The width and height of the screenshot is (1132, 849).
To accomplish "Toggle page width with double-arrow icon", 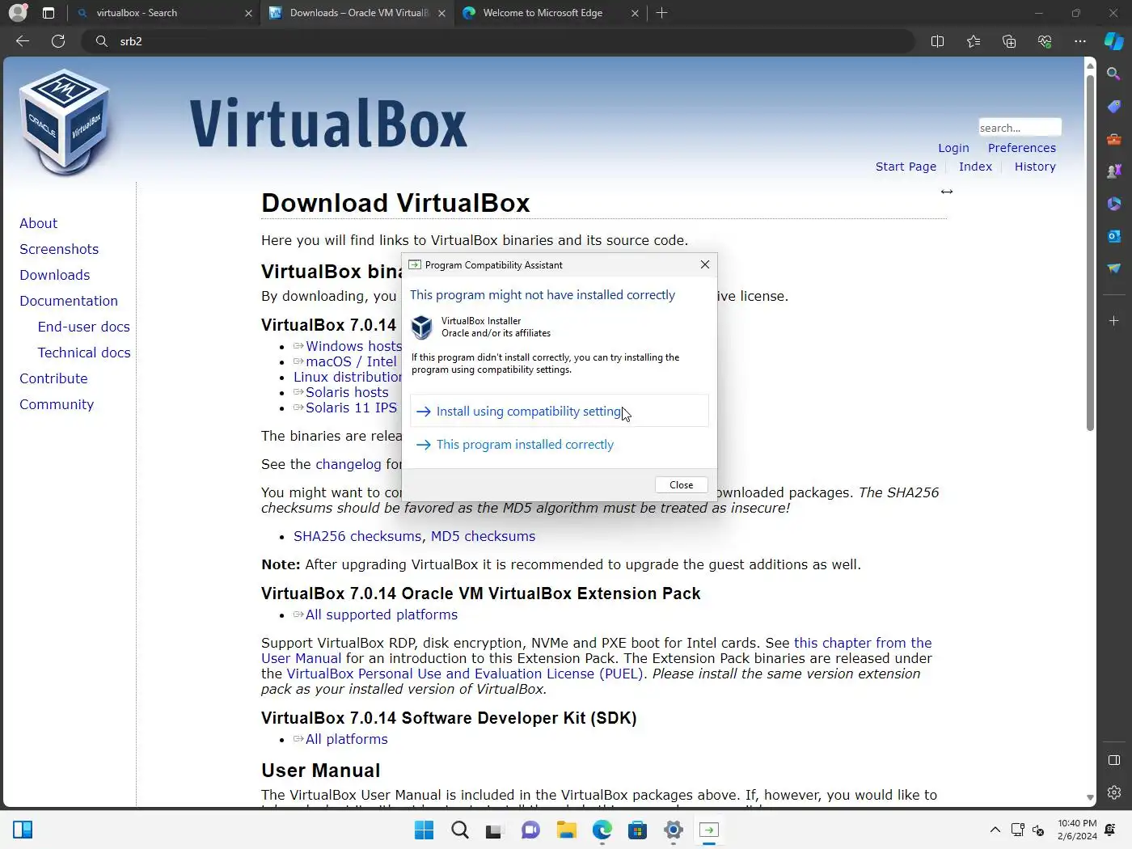I will pyautogui.click(x=947, y=192).
